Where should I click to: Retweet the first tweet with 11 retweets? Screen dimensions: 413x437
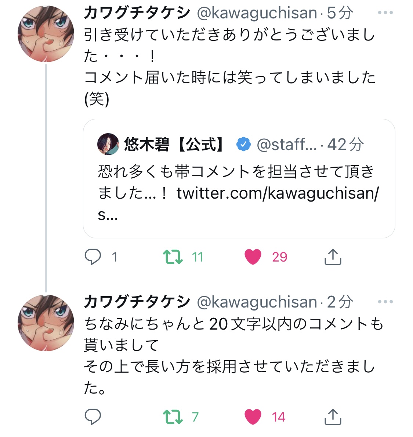pos(173,257)
